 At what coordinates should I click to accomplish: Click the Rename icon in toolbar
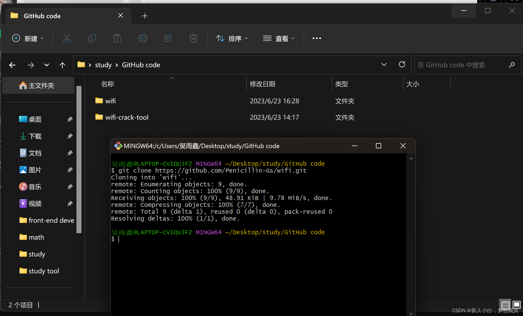pos(143,38)
